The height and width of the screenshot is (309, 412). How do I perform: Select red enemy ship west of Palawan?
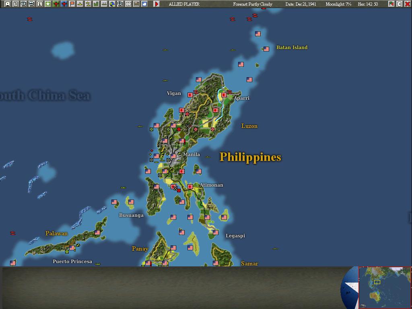[x=12, y=233]
